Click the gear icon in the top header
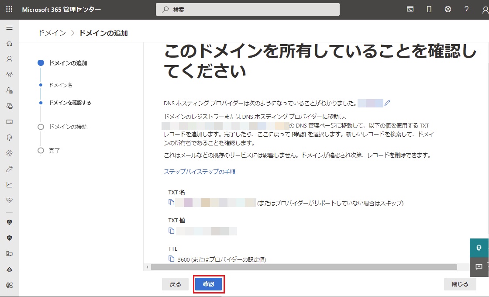 (448, 9)
